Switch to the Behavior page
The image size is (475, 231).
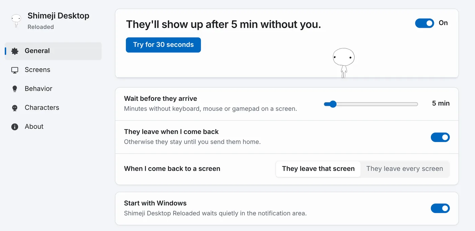click(53, 89)
